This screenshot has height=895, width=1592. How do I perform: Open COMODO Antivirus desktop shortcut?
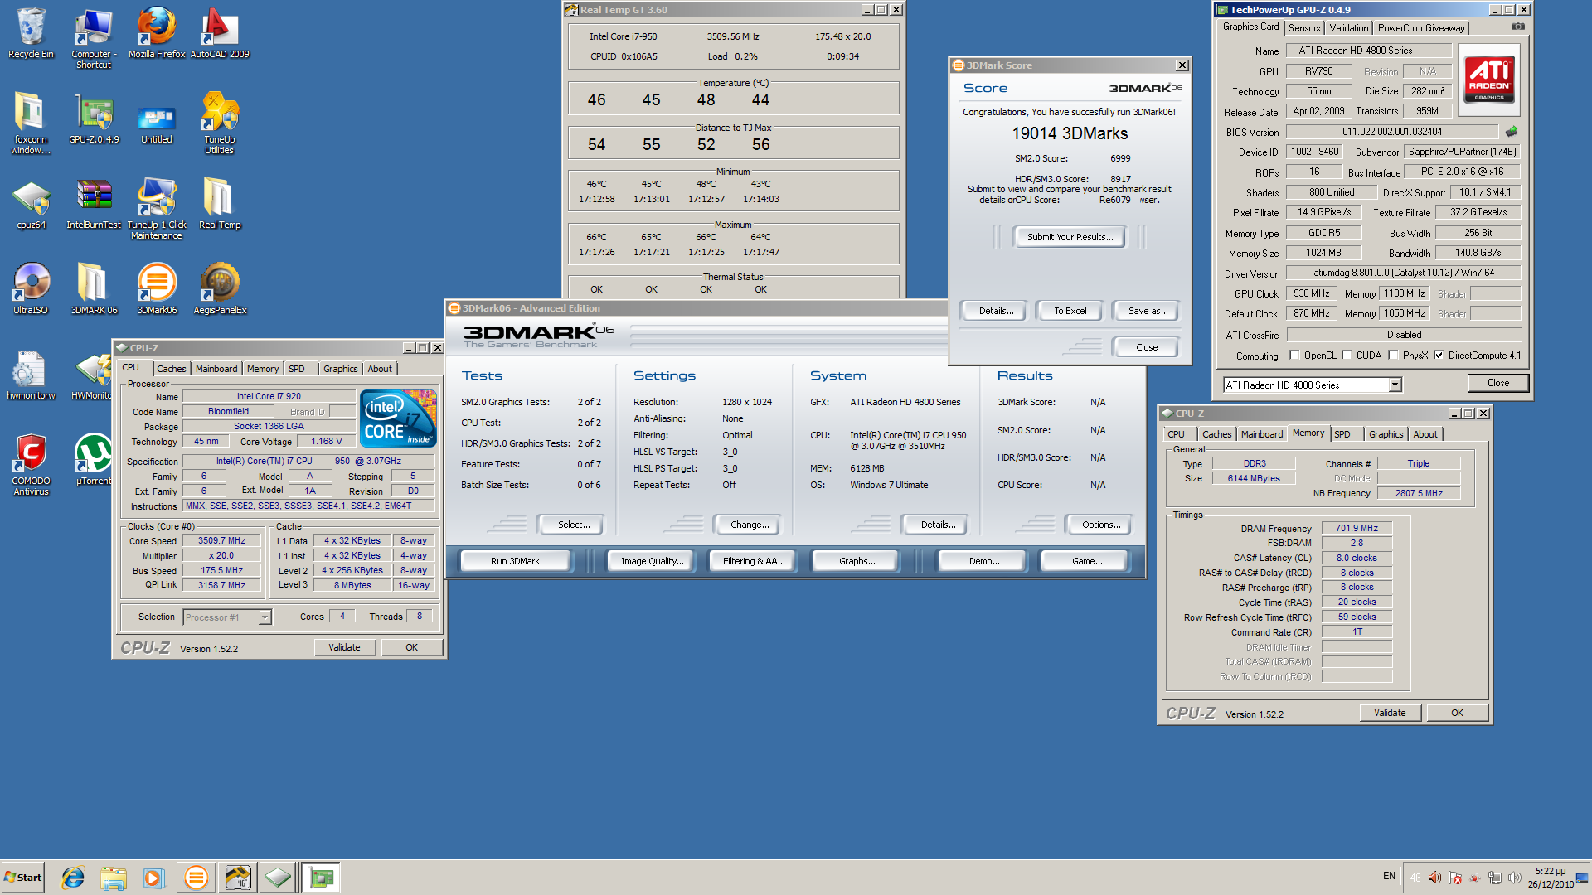pos(31,464)
